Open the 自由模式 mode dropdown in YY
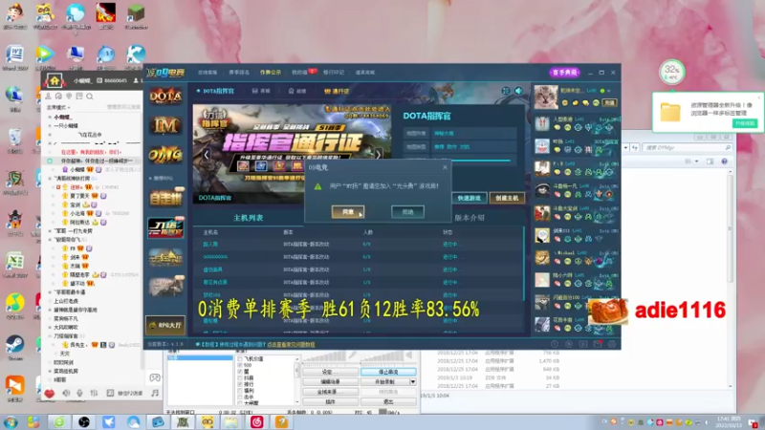This screenshot has height=430, width=765. (x=58, y=107)
